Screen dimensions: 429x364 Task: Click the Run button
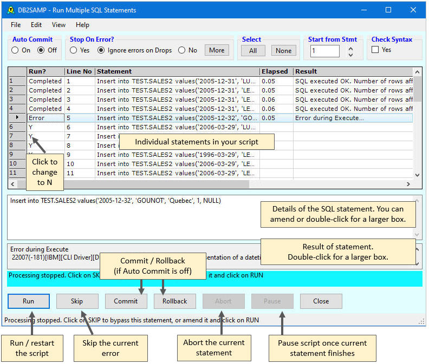(29, 301)
